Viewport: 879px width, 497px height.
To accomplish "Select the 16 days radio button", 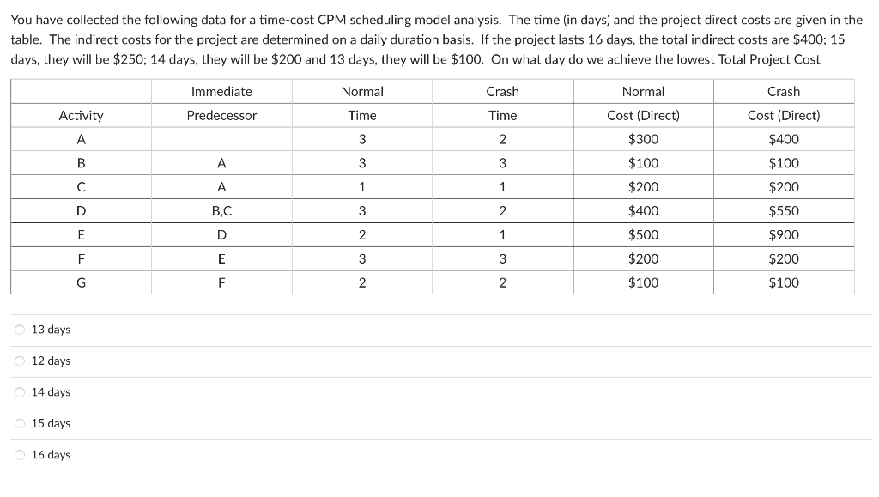I will 18,455.
